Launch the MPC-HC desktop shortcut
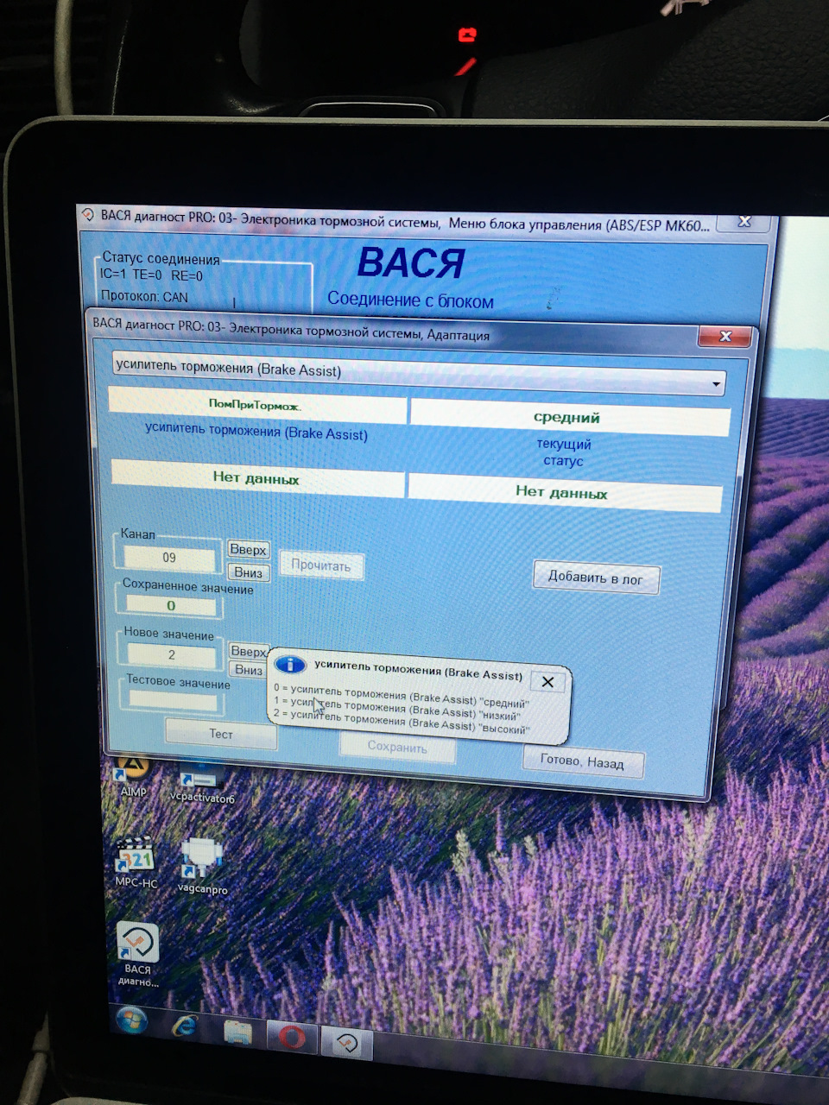 [x=136, y=862]
